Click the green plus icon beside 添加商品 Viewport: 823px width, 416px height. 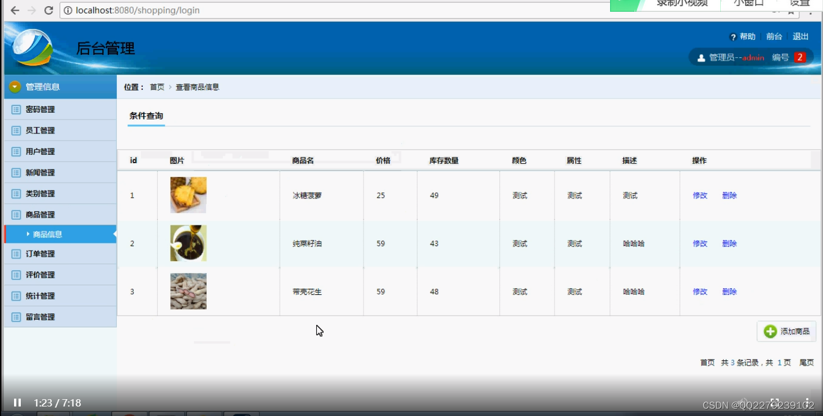[770, 331]
